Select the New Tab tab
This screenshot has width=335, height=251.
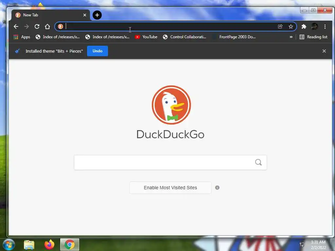(x=51, y=15)
